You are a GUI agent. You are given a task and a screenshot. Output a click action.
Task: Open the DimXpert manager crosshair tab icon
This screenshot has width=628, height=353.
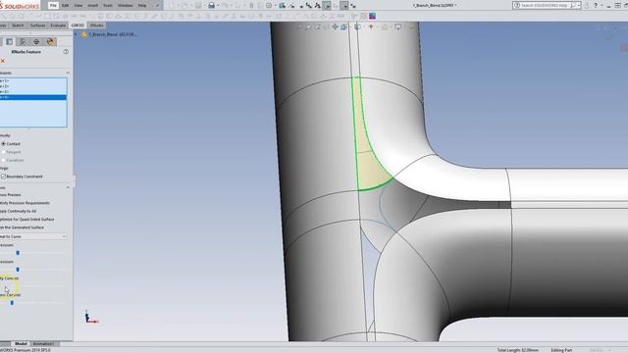(36, 41)
